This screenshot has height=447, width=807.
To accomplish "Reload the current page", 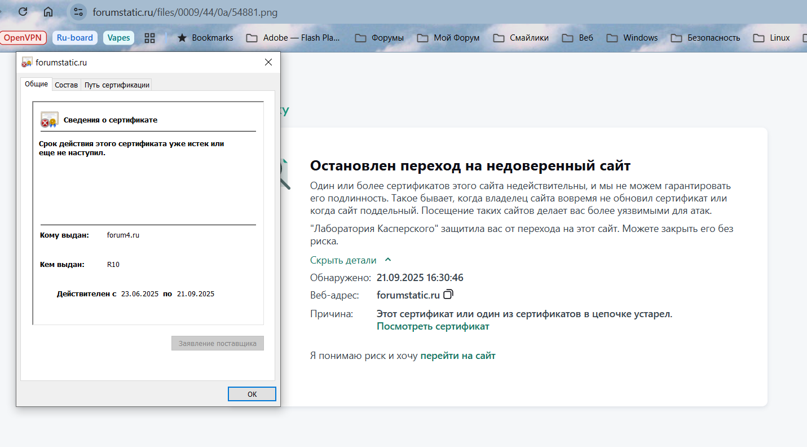I will pos(22,11).
